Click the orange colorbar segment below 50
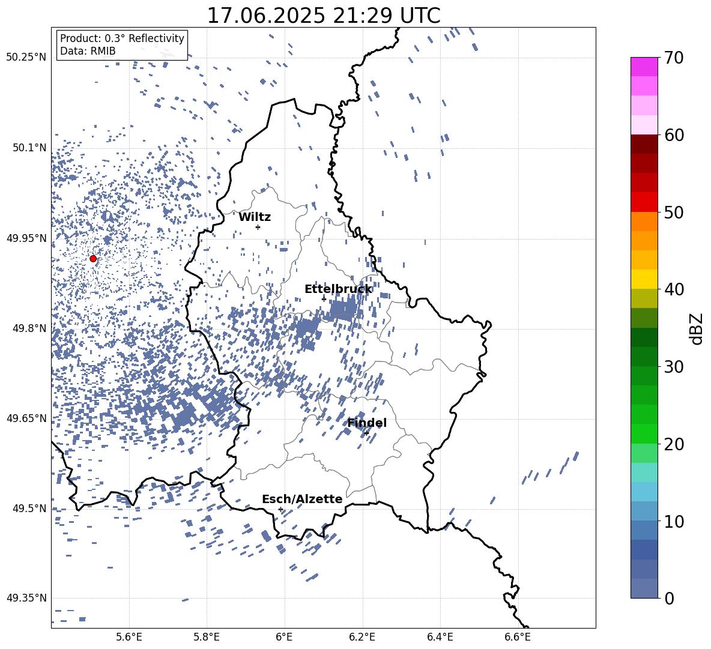711x649 pixels. pyautogui.click(x=644, y=222)
